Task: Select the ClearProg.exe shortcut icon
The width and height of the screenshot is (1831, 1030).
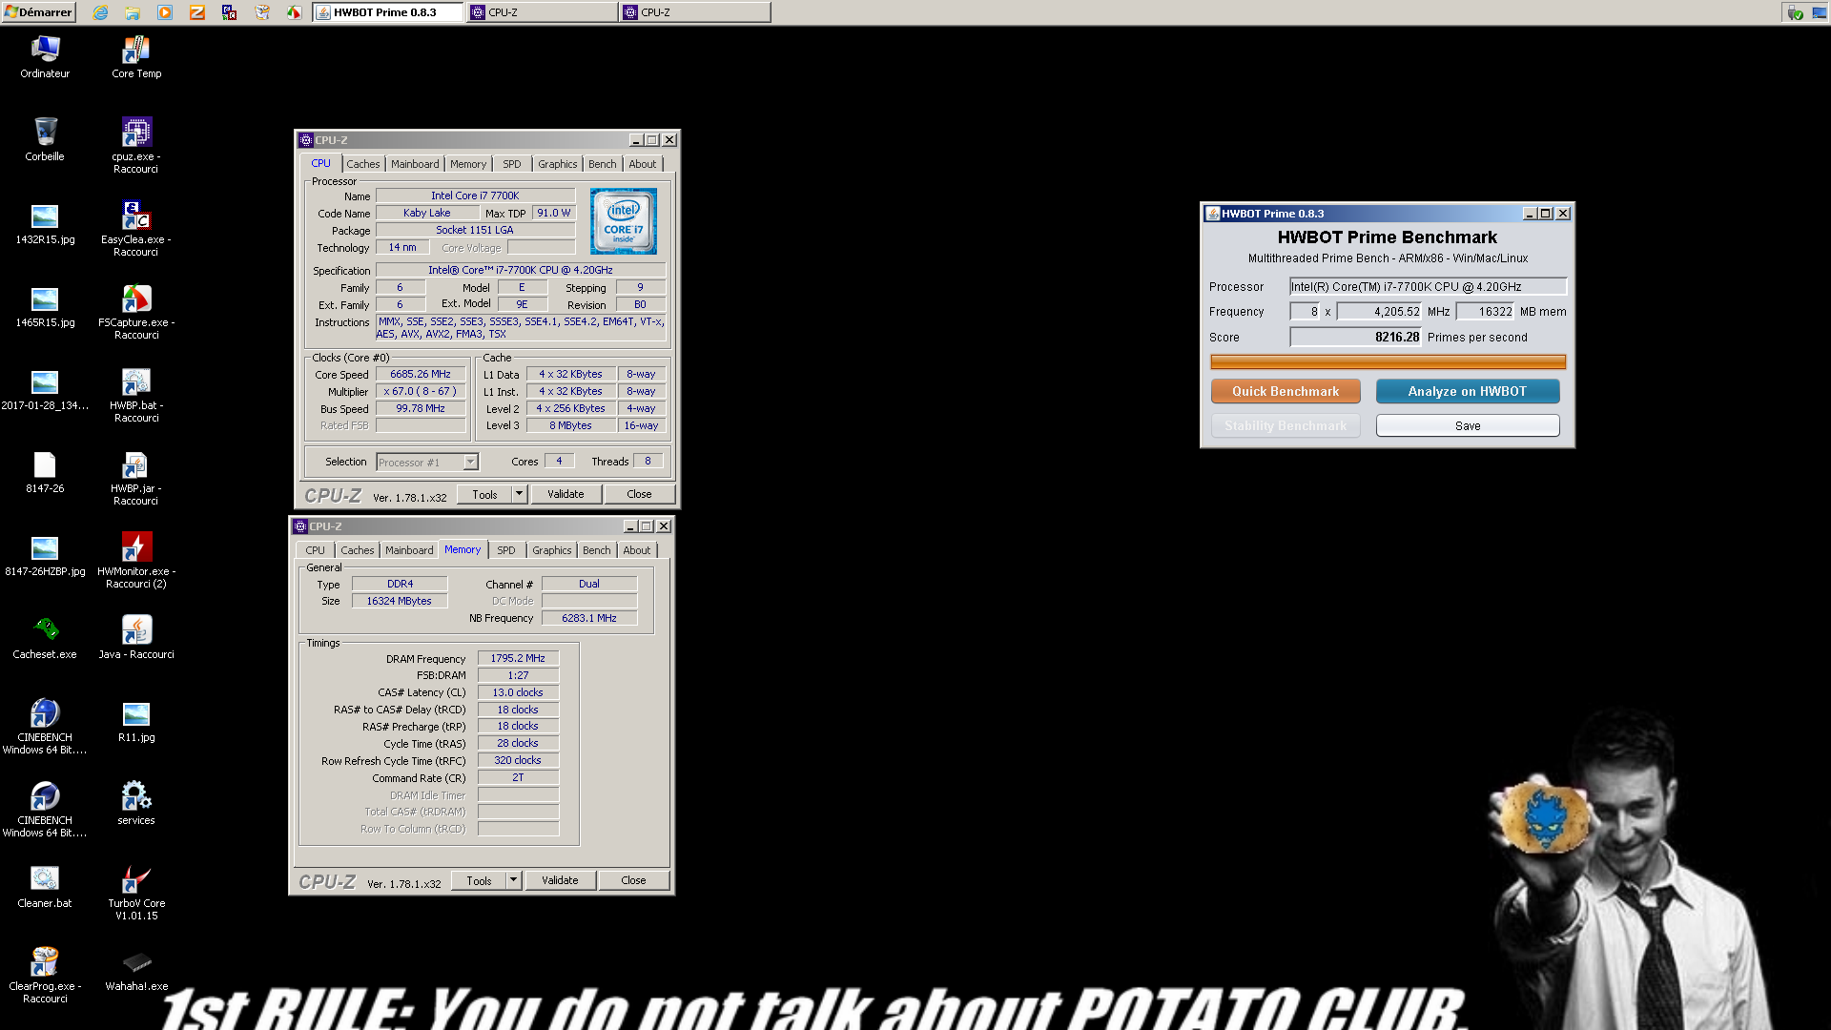Action: coord(45,975)
